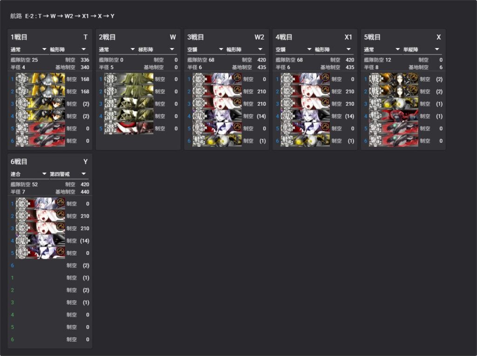Select enemy ship 1 in 6戦目 Y
The width and height of the screenshot is (477, 356).
tap(40, 204)
